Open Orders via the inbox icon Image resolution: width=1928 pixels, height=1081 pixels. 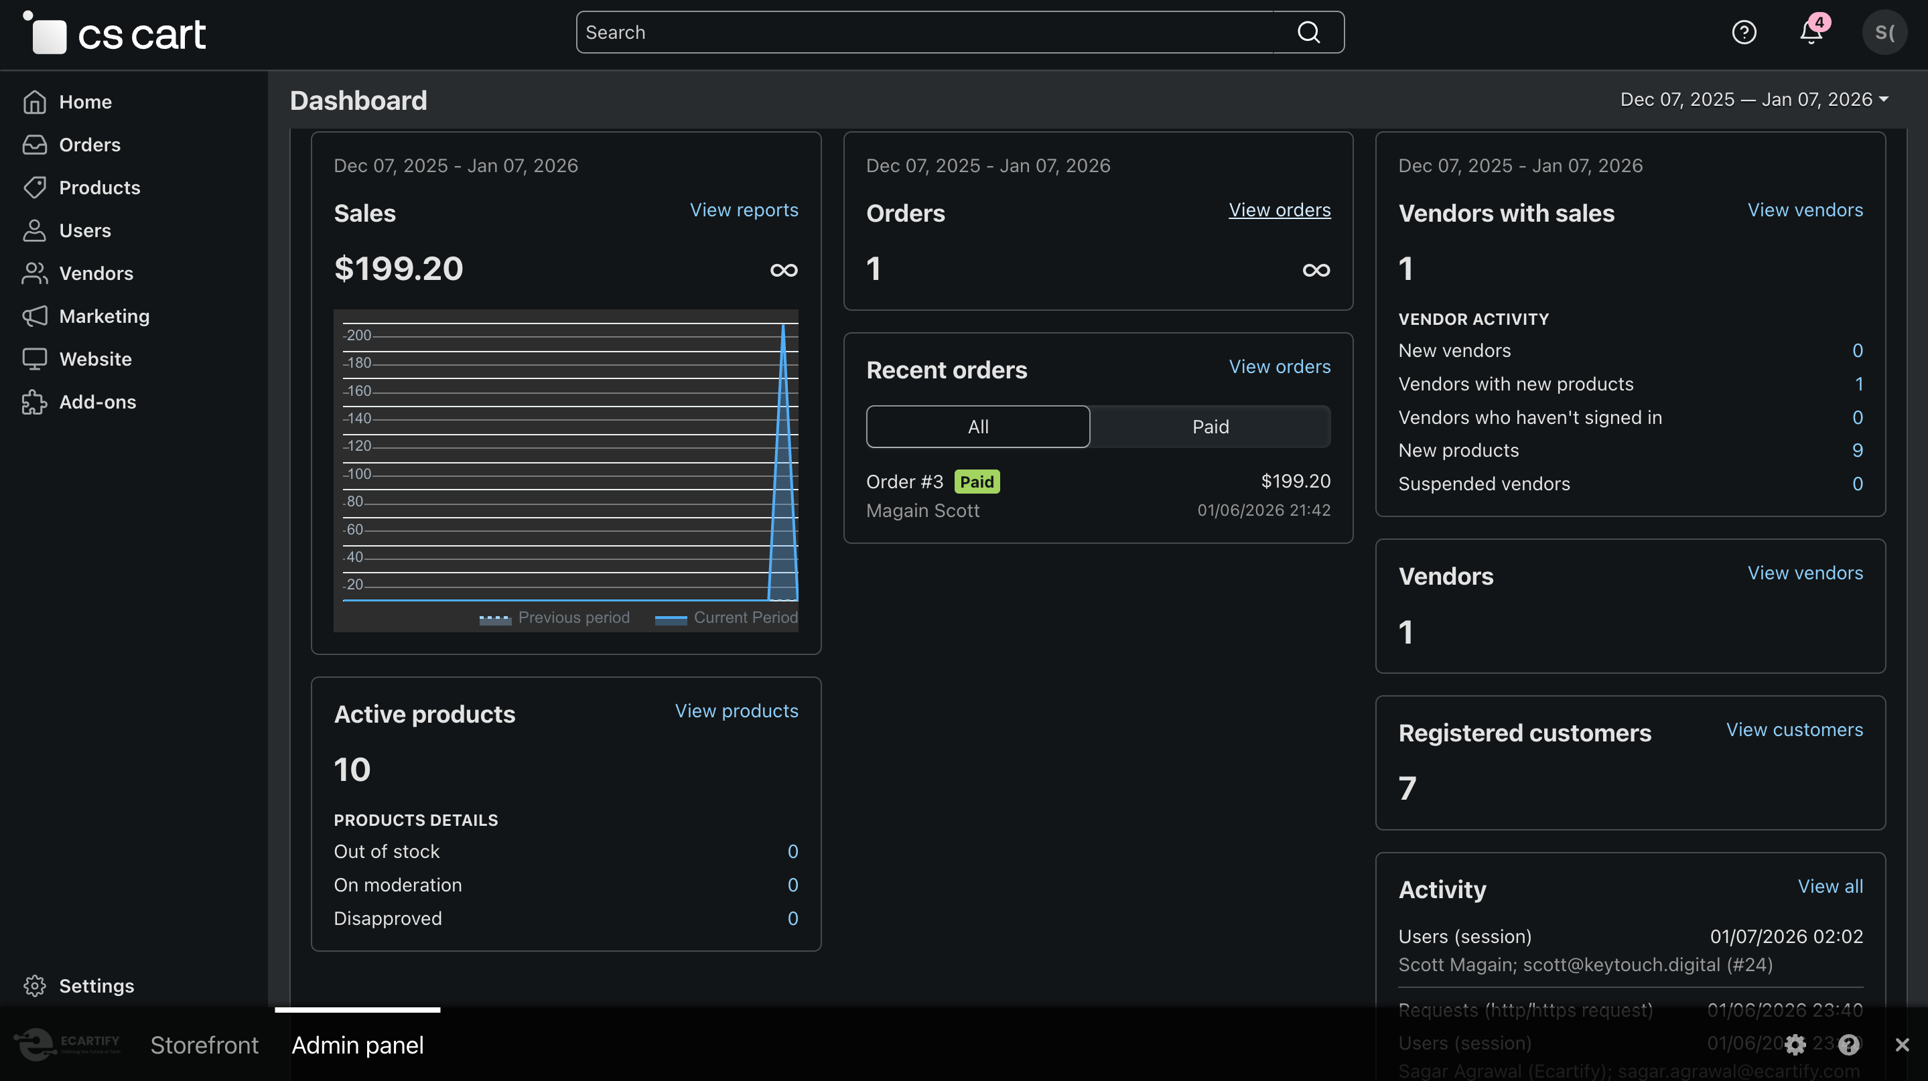[34, 145]
